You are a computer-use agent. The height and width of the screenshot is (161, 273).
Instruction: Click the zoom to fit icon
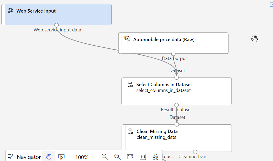130,157
